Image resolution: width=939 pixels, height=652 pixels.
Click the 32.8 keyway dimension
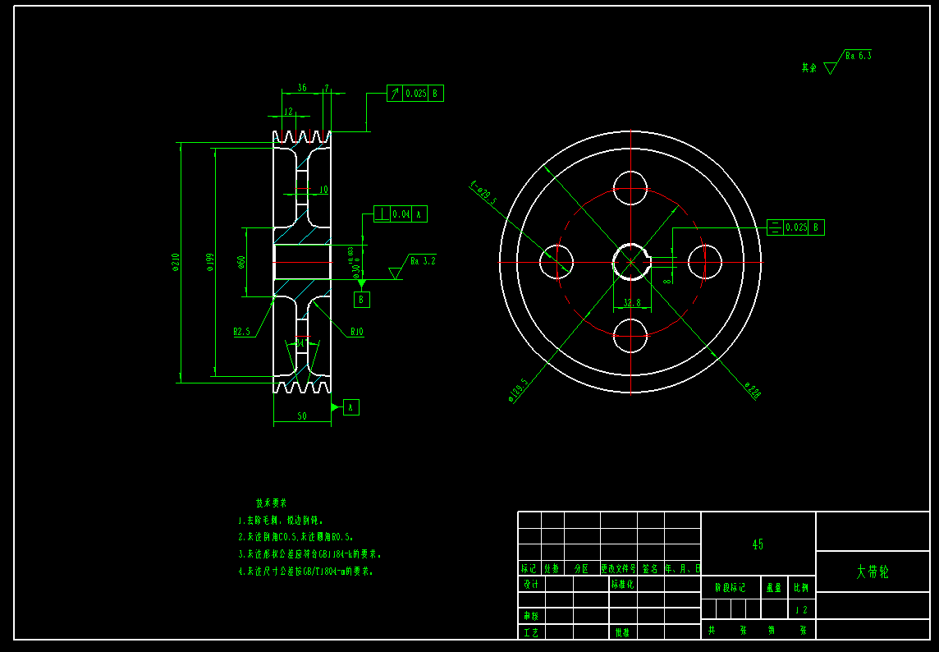[x=632, y=303]
